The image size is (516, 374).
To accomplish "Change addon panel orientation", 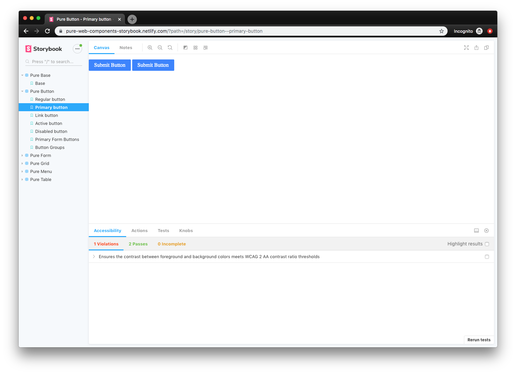I will tap(476, 230).
